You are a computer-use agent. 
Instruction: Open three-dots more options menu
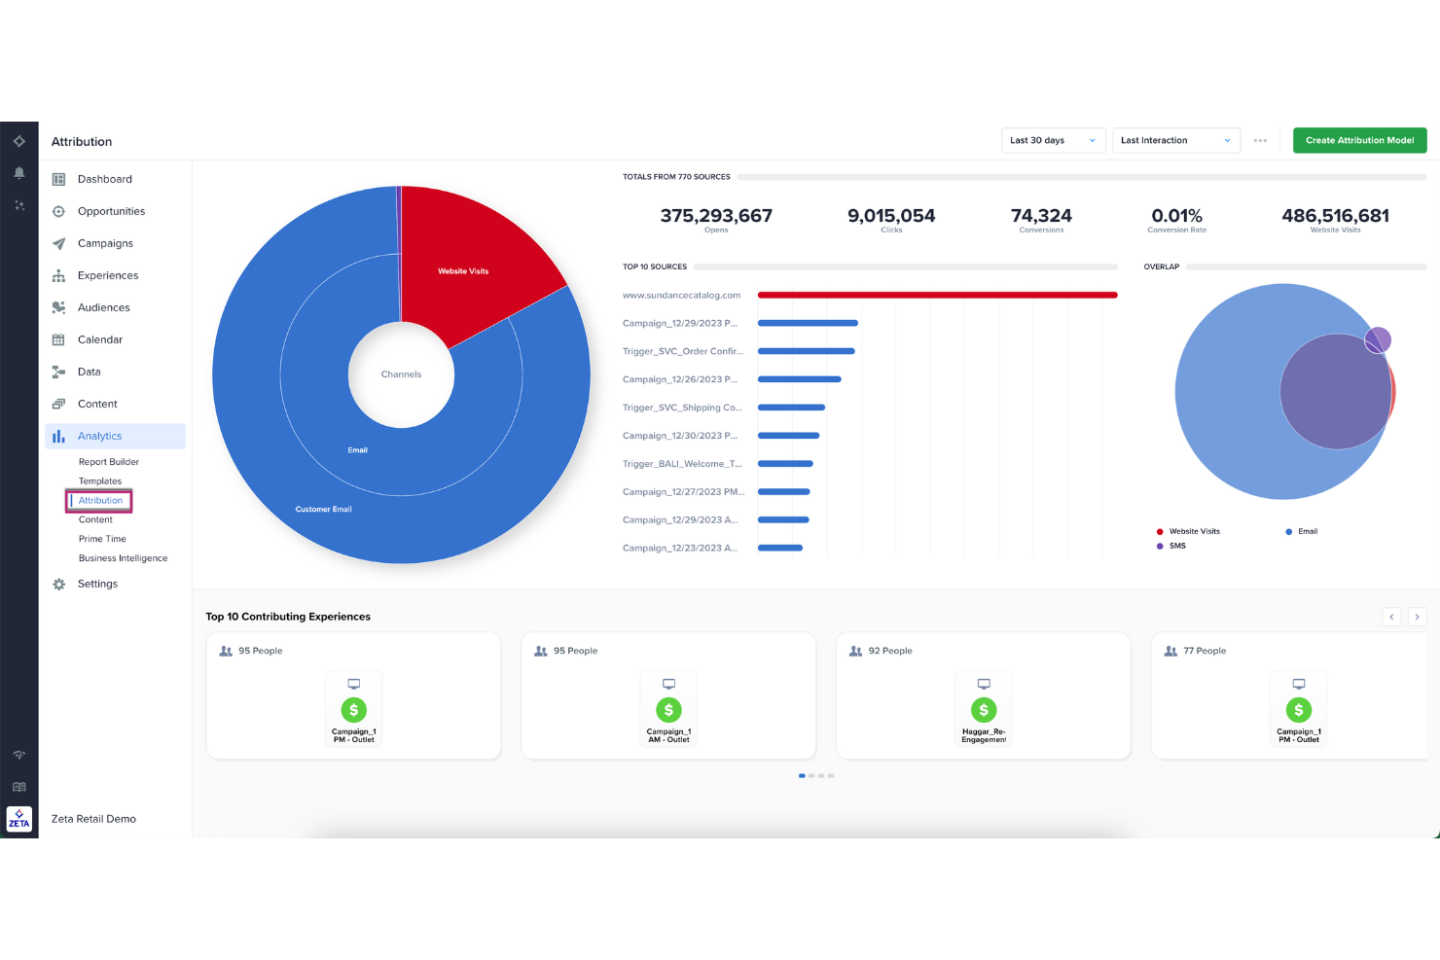tap(1260, 141)
